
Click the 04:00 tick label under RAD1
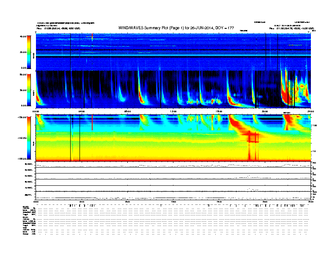pyautogui.click(x=82, y=111)
